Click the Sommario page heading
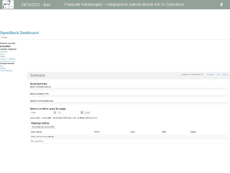 click(x=37, y=75)
